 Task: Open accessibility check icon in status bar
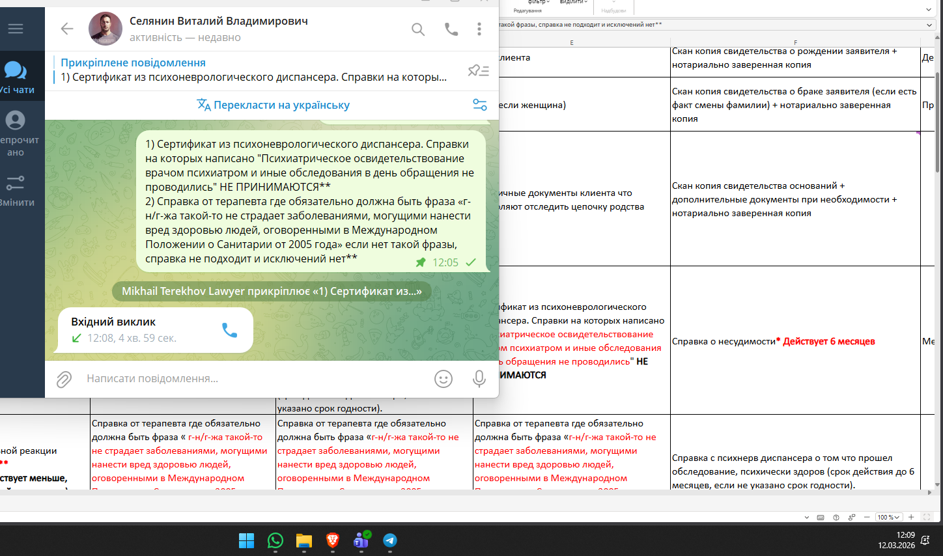836,518
